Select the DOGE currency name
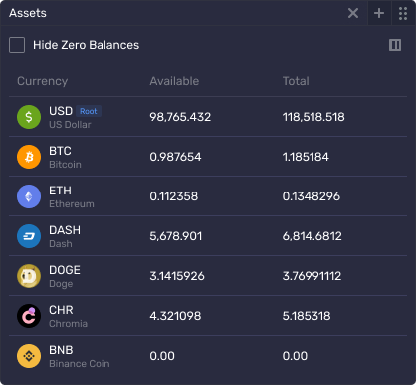 (65, 270)
